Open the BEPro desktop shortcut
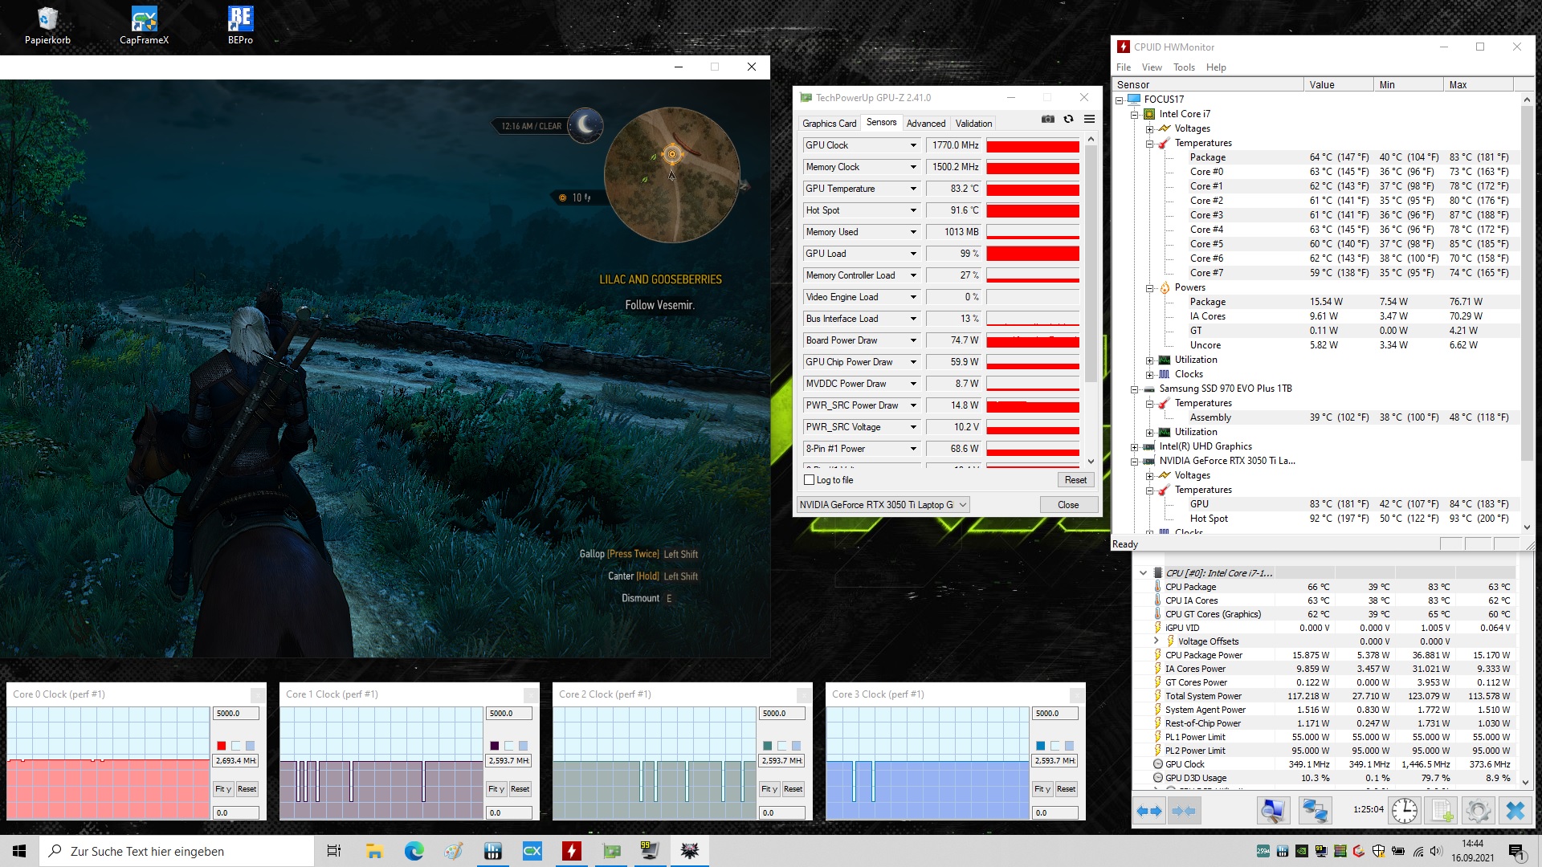Viewport: 1542px width, 867px height. point(240,25)
